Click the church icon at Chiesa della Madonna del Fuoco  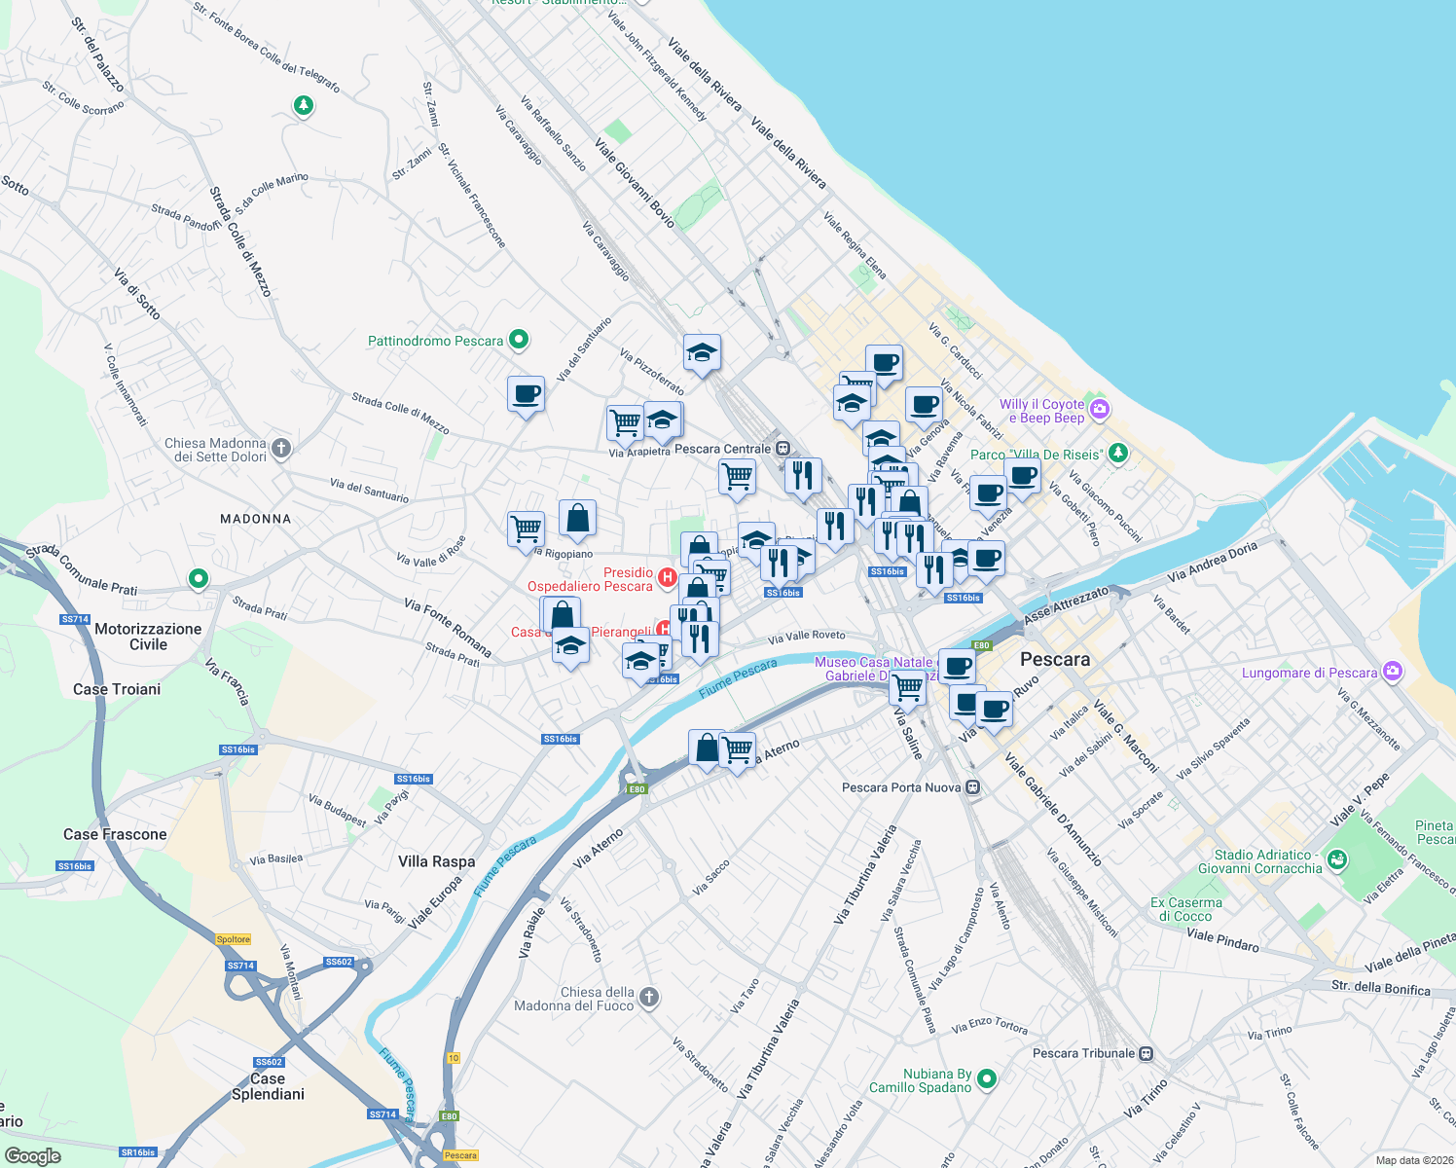[x=648, y=999]
